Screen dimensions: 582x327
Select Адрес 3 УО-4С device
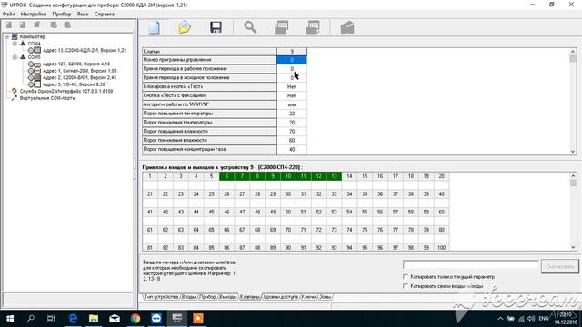[74, 84]
